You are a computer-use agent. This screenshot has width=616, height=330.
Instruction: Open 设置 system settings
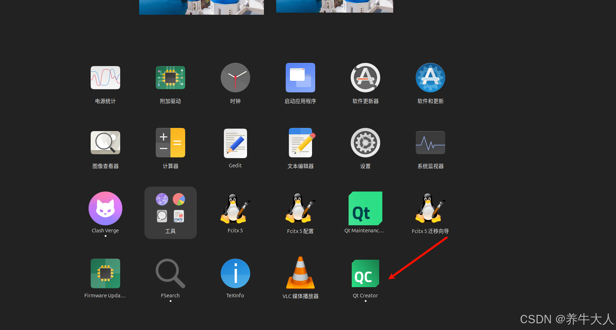click(x=365, y=143)
